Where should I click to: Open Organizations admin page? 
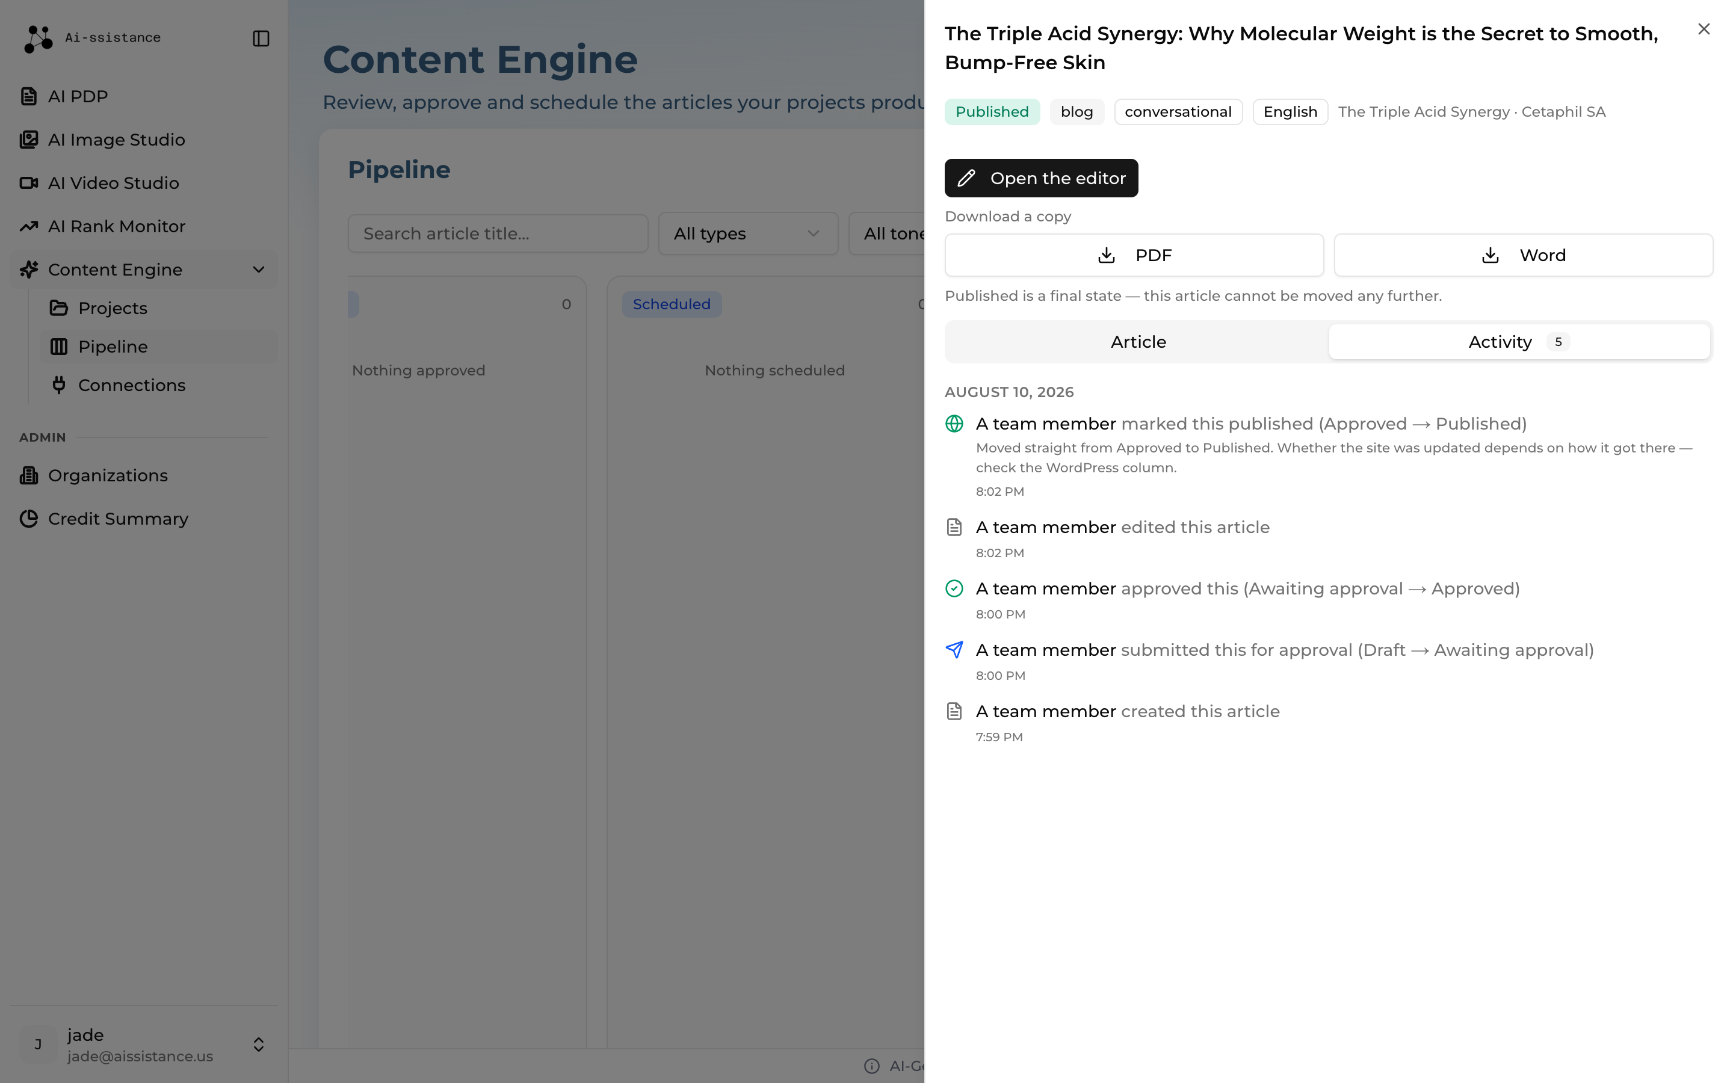point(143,475)
